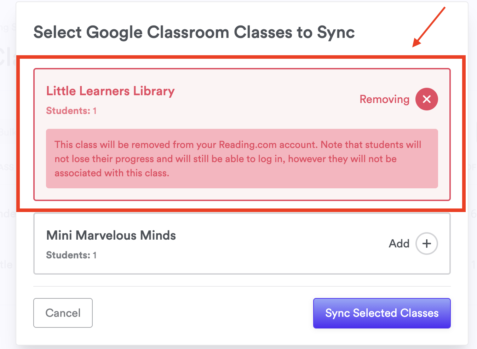This screenshot has height=349, width=477.
Task: Click "Students: 1" under Mini Marvelous Minds
Action: (71, 255)
